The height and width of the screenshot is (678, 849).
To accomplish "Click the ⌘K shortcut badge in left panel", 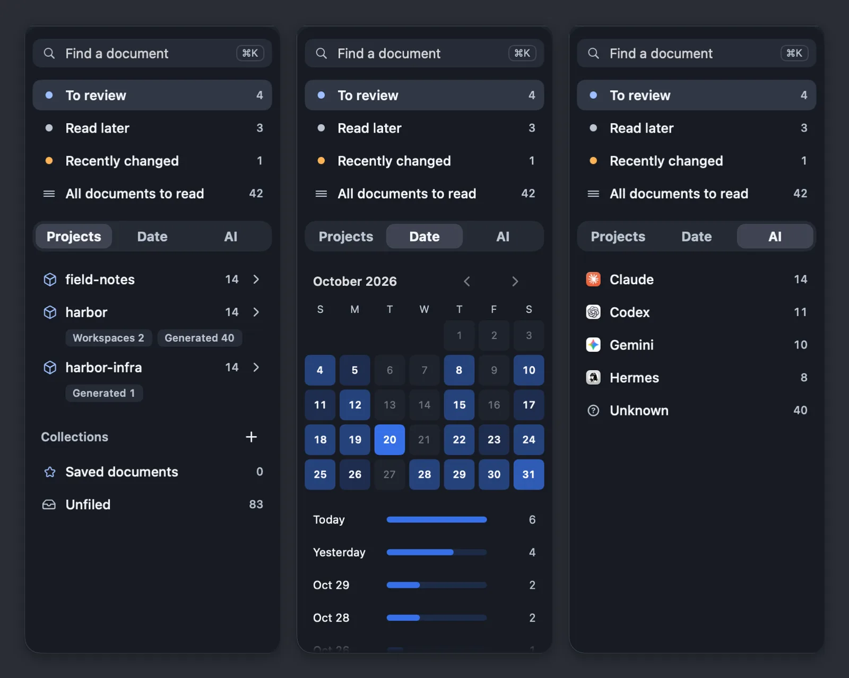I will 250,53.
